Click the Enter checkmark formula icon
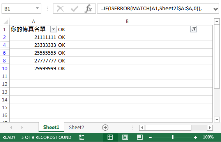 point(74,9)
